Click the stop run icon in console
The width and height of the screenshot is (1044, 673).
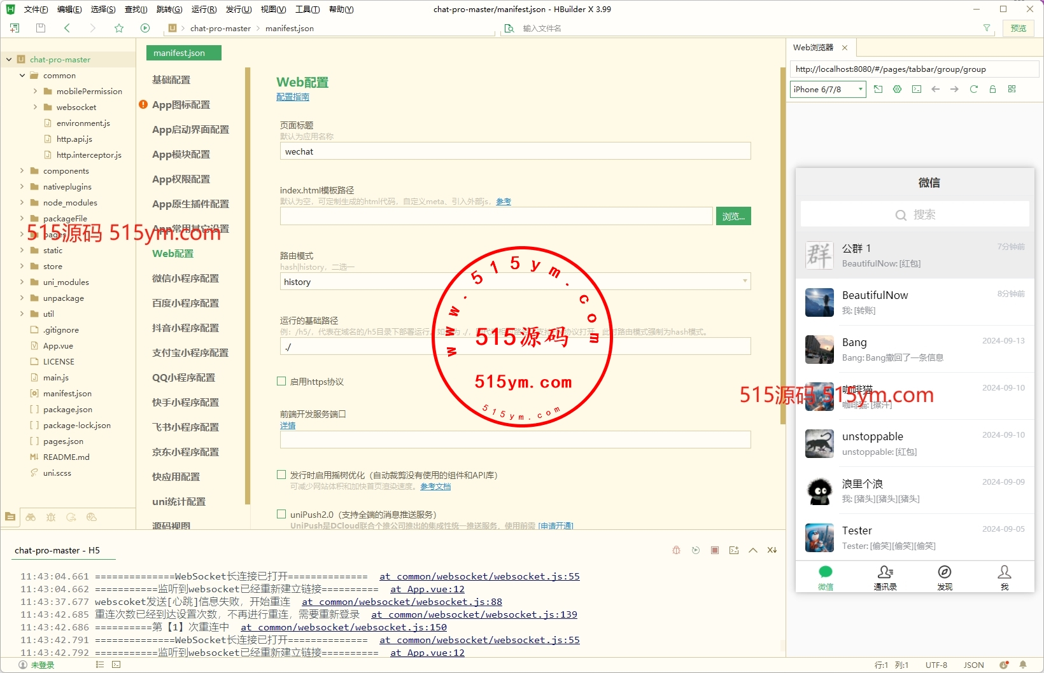pos(715,550)
